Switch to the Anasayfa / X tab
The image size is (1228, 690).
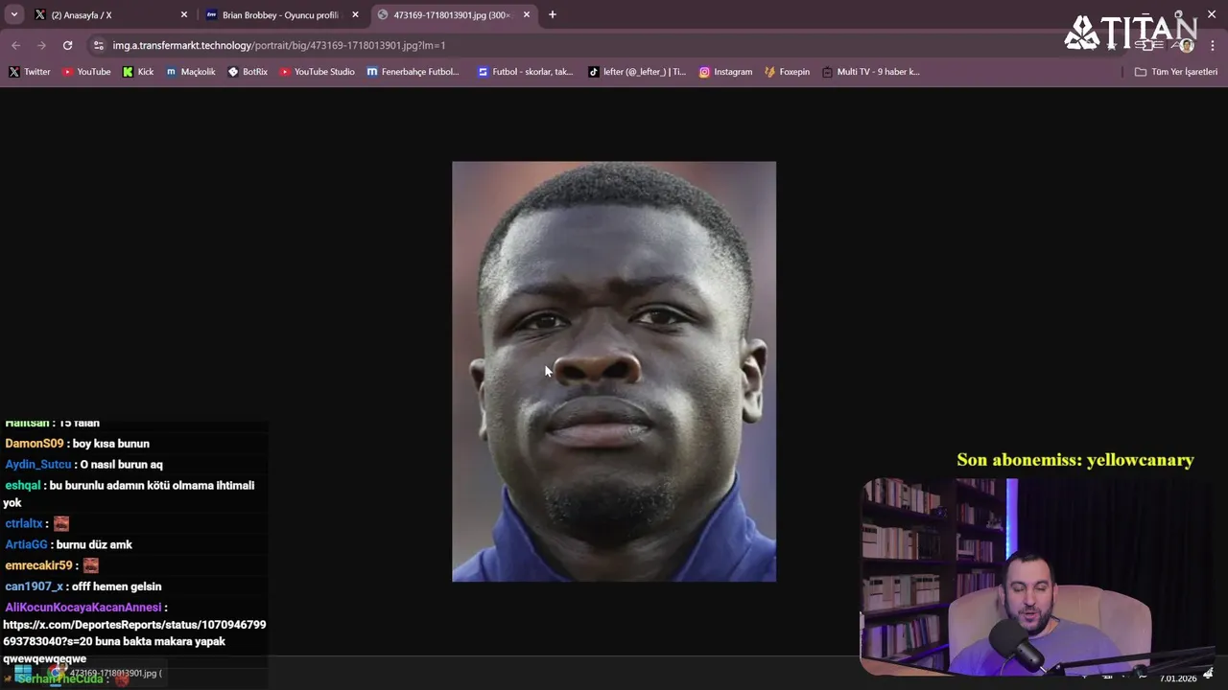tap(108, 14)
